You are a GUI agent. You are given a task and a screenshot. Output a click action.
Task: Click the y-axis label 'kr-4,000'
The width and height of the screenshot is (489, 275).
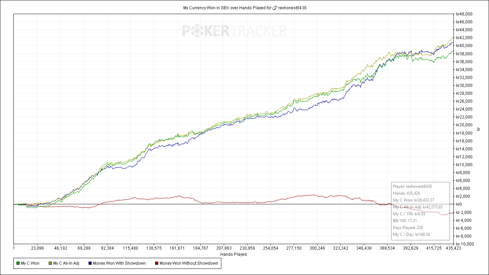pos(463,220)
